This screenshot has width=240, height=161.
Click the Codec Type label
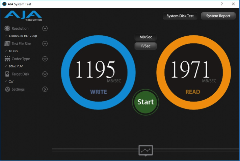point(21,59)
